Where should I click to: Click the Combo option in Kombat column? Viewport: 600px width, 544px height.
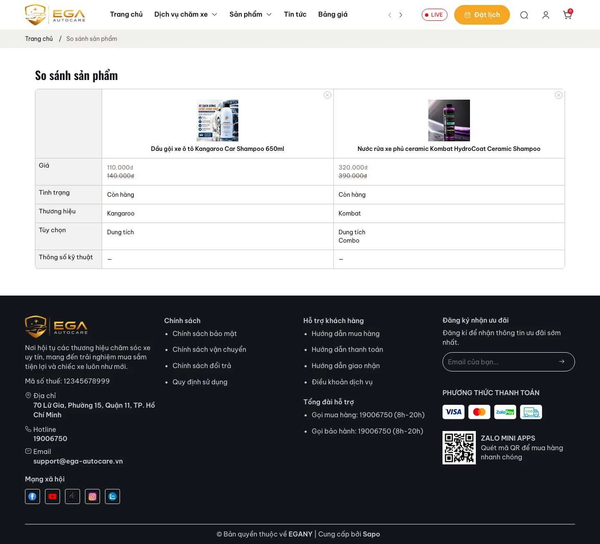pos(349,241)
